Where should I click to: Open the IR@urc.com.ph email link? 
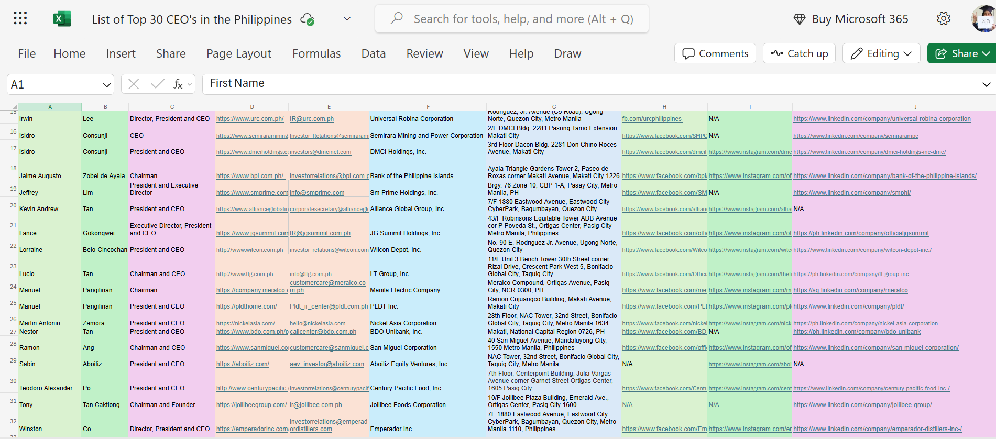point(312,119)
